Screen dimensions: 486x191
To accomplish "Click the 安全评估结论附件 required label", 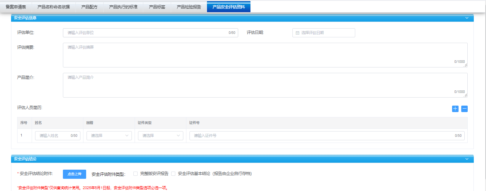I will coord(35,173).
